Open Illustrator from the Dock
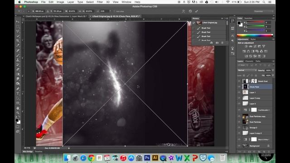The width and height of the screenshot is (290, 163). coord(155,158)
